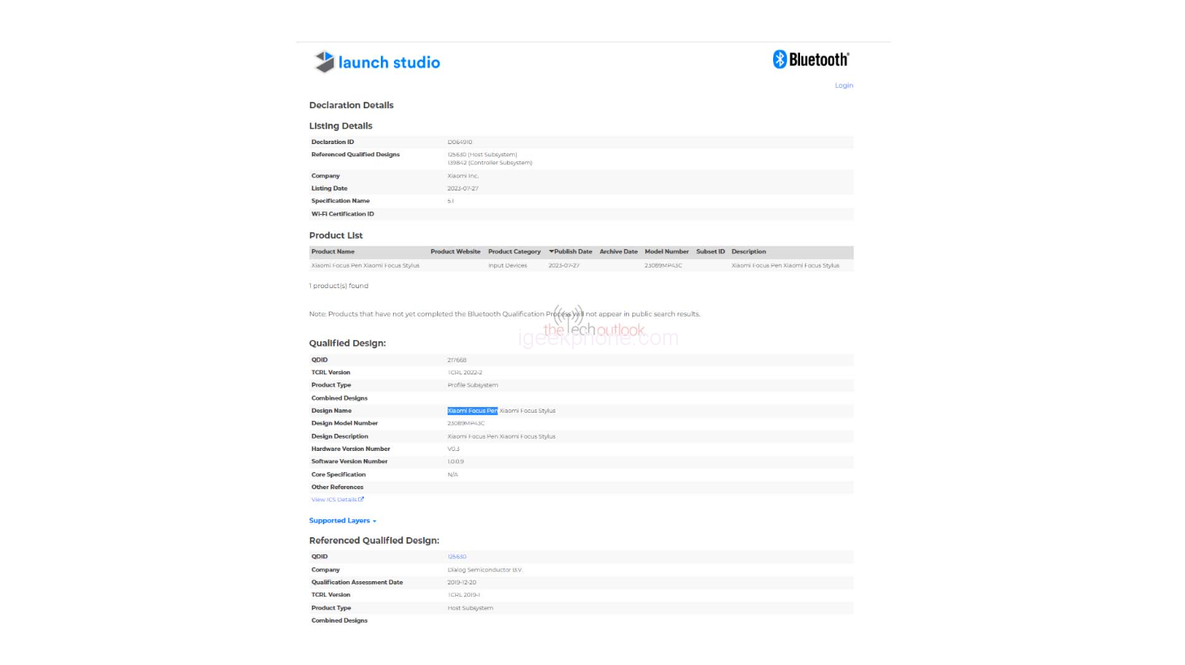
Task: Click the Declaration ID value D064910
Action: 459,142
